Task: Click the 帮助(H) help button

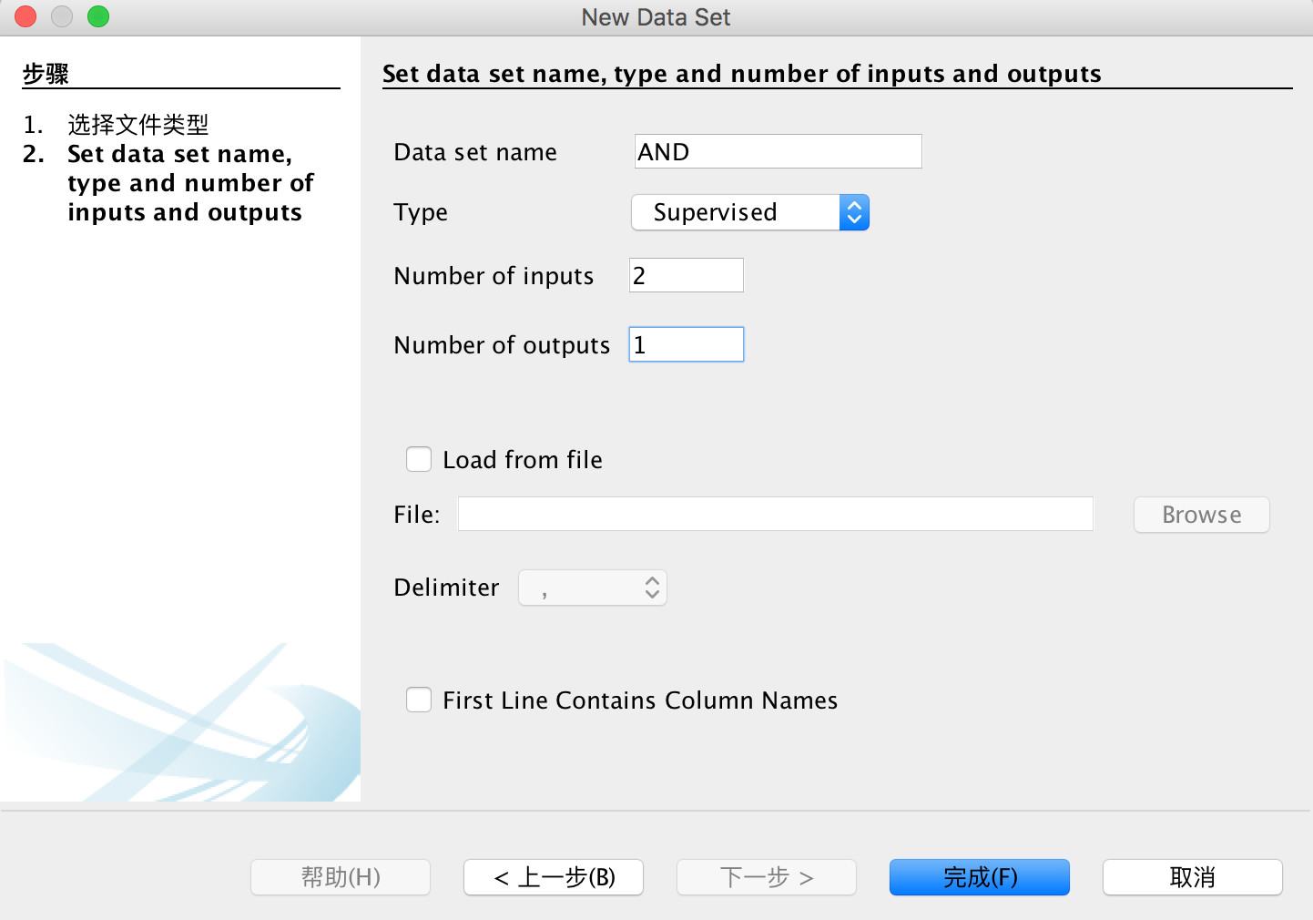Action: pyautogui.click(x=341, y=877)
